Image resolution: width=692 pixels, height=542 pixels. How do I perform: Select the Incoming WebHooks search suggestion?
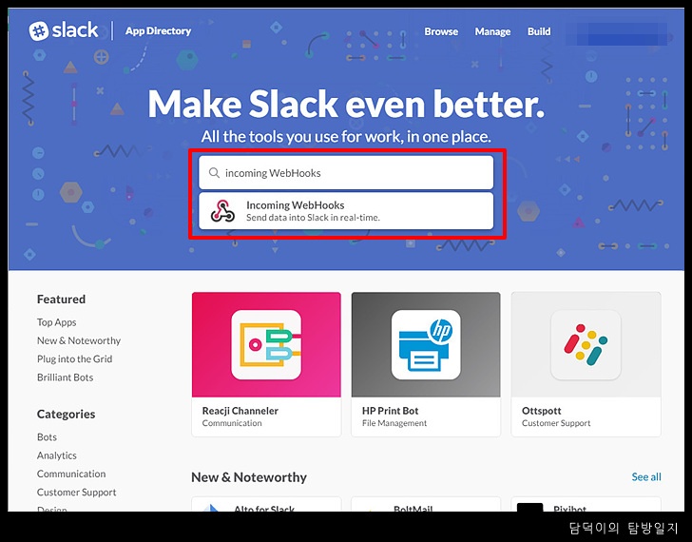[x=346, y=211]
